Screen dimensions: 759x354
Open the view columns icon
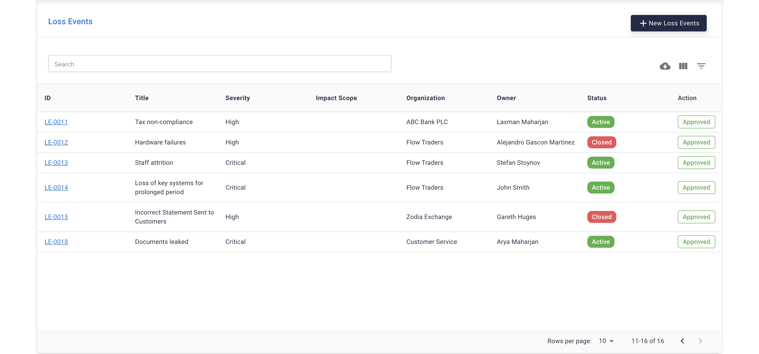[683, 66]
